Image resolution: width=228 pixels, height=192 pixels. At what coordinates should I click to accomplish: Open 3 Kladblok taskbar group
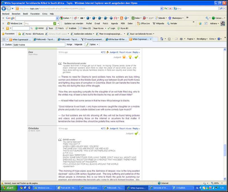(x=183, y=188)
